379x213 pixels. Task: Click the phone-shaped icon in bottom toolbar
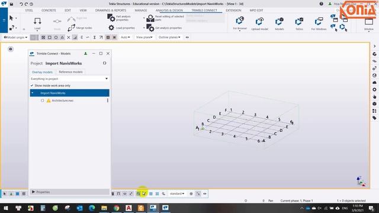click(163, 193)
